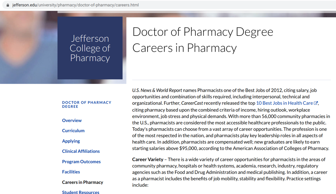Click the Doctor of Pharmacy Degree page title
336x194 pixels.
click(203, 32)
